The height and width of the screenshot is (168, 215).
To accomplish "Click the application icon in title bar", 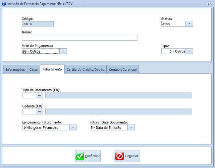I will [4, 4].
